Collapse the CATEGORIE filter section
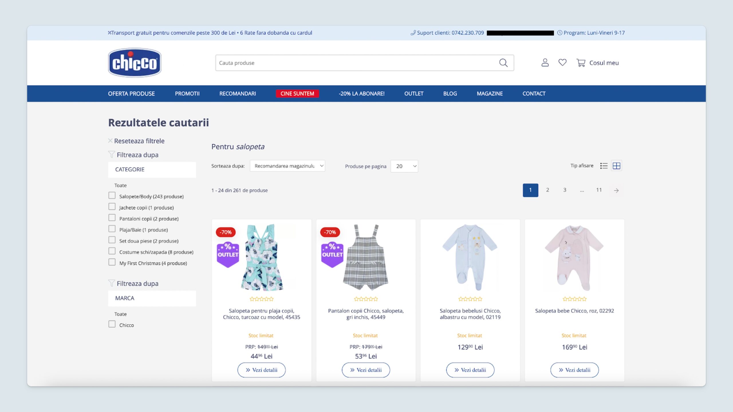Image resolution: width=733 pixels, height=412 pixels. point(152,169)
